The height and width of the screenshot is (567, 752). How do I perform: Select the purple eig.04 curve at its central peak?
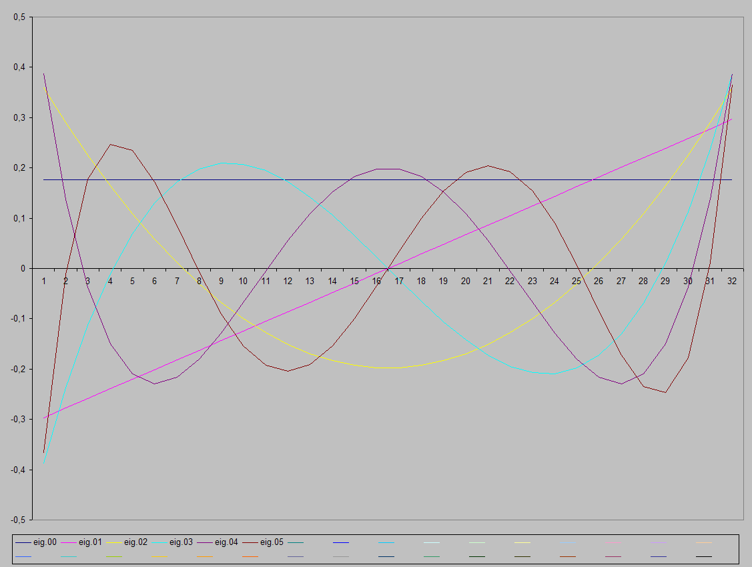click(x=388, y=169)
